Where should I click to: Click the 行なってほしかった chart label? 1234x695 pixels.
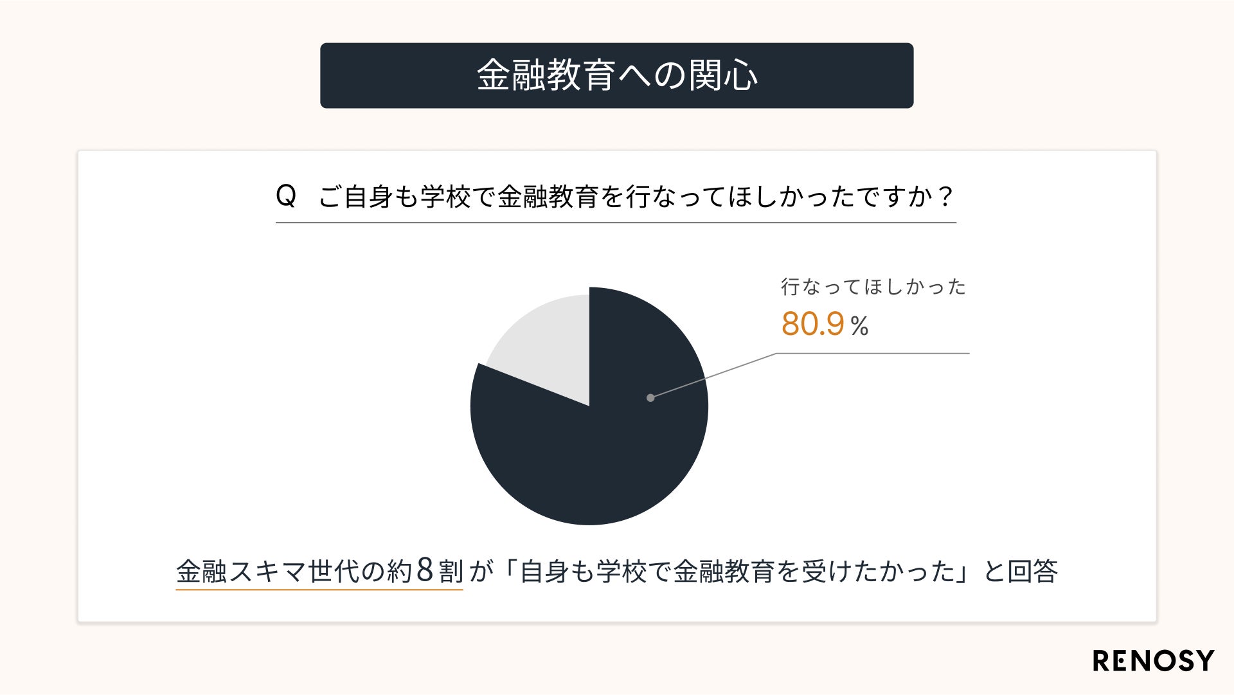pos(873,287)
